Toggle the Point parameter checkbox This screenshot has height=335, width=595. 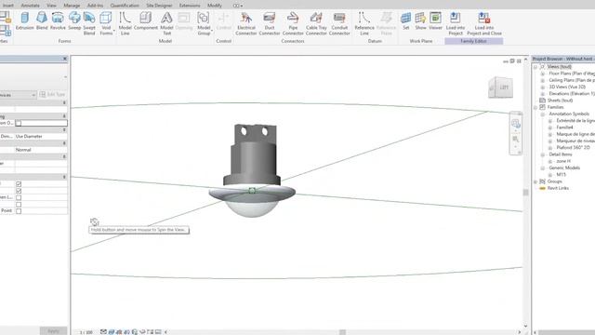click(x=19, y=211)
